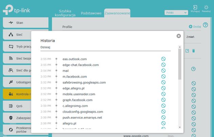The width and height of the screenshot is (214, 137).
Task: Click cloudconfig.googleapis.com text
Action: click(83, 112)
